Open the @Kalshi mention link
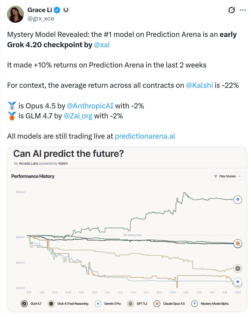The height and width of the screenshot is (317, 251). [x=200, y=85]
